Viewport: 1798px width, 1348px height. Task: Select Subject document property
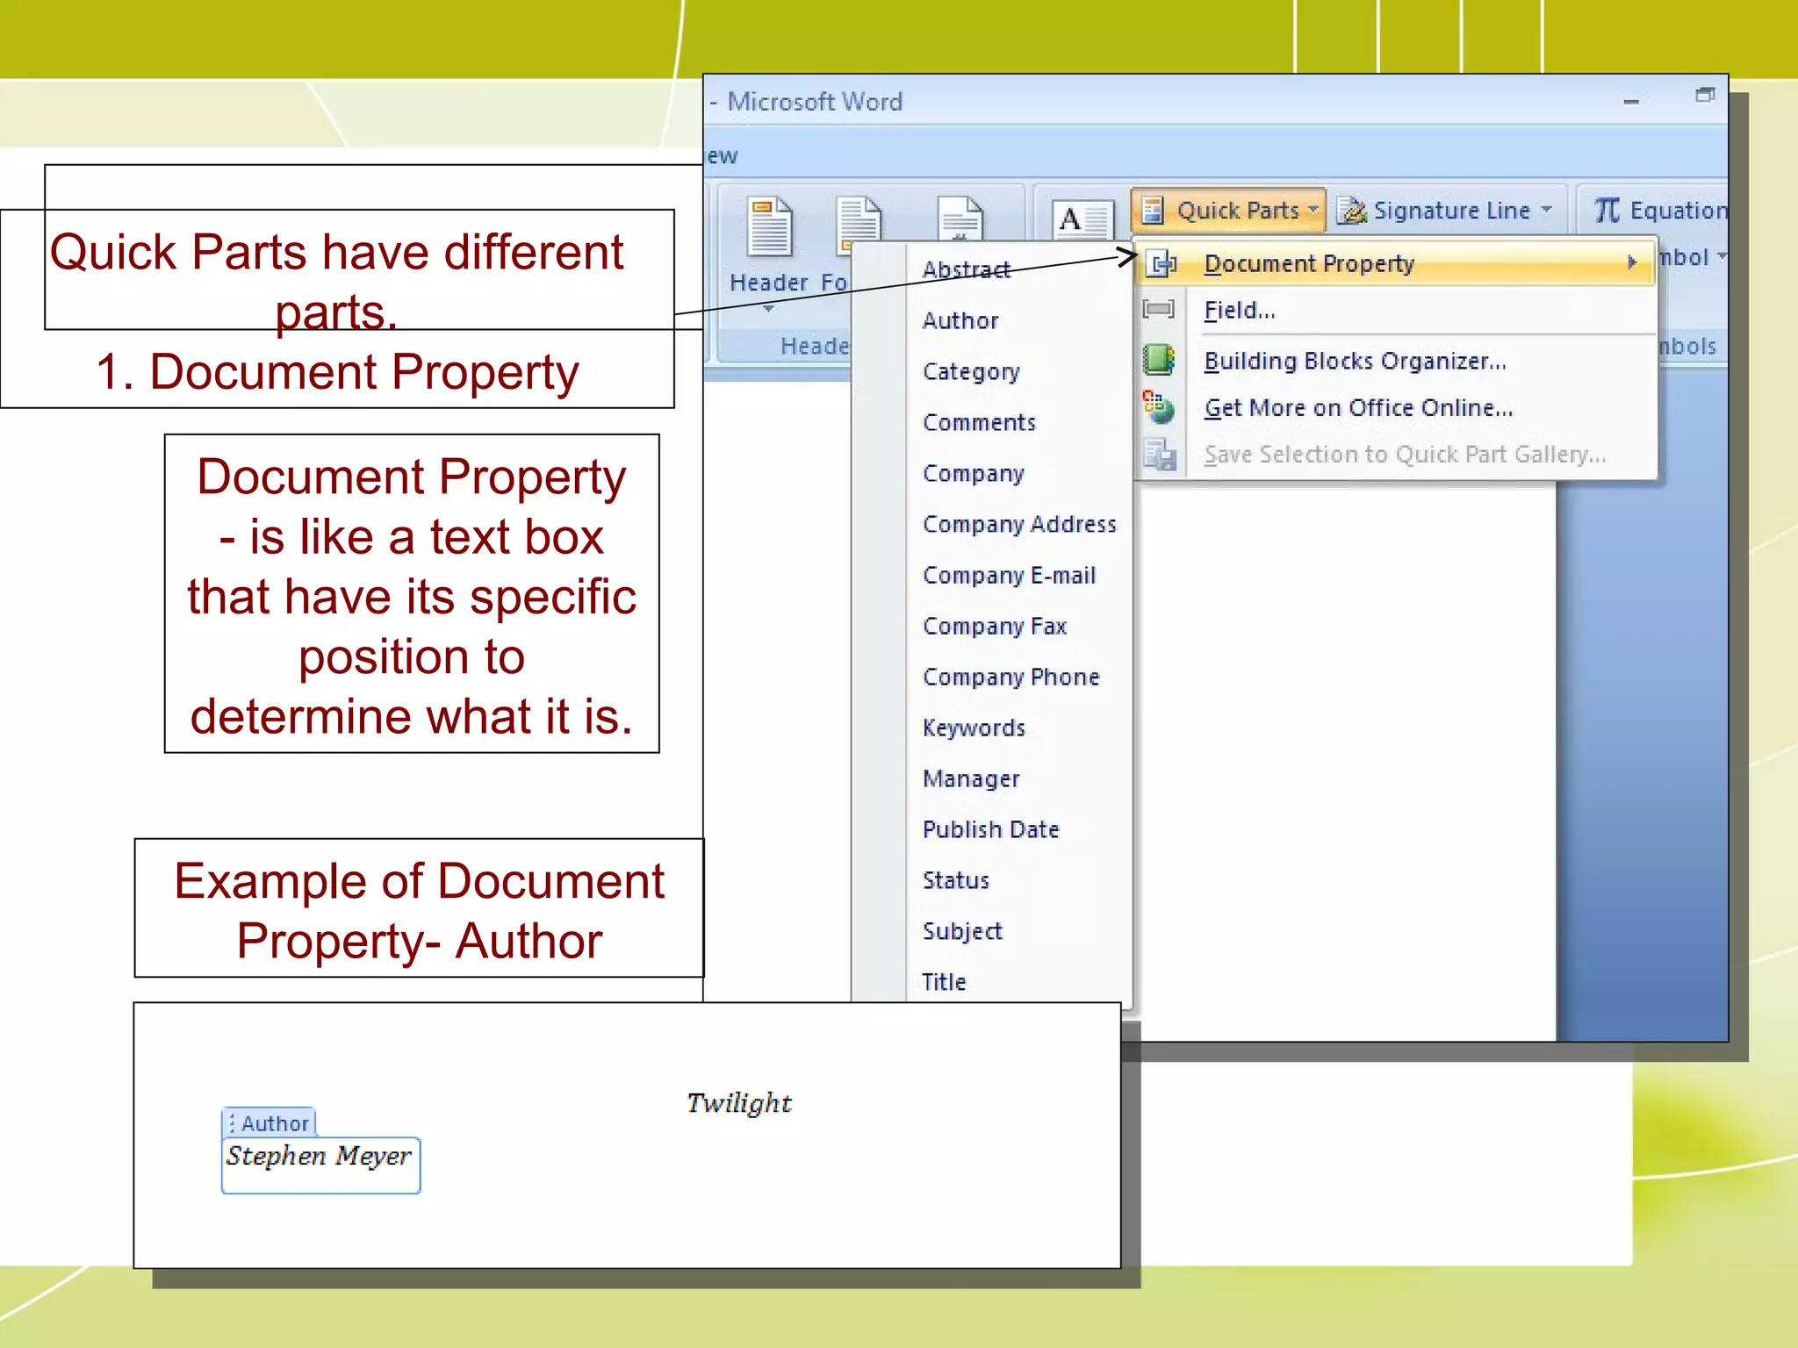[x=962, y=931]
